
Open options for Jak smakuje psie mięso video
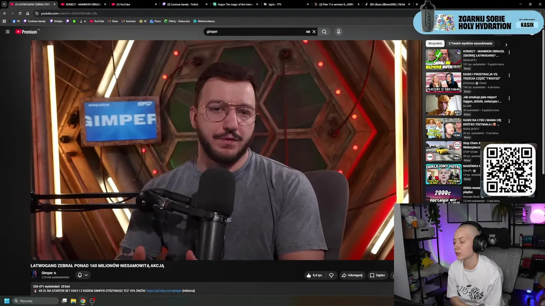(509, 98)
